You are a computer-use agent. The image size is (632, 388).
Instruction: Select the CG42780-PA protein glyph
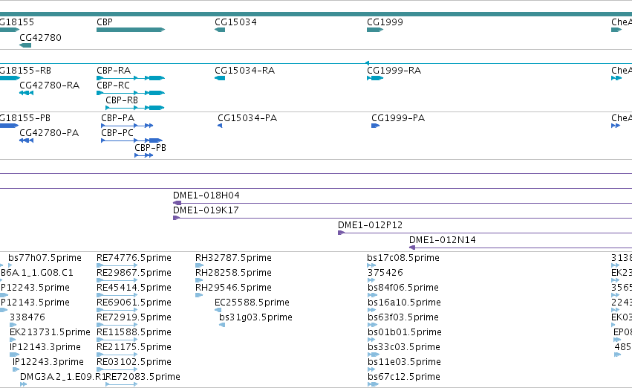point(26,140)
